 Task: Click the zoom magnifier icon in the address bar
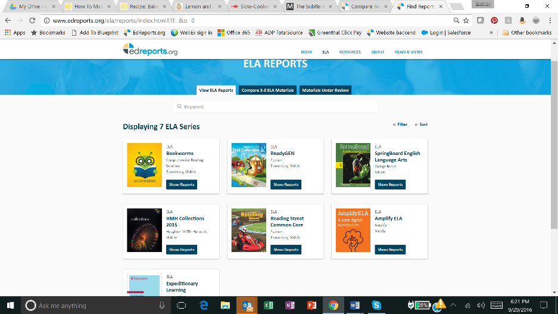tap(456, 20)
